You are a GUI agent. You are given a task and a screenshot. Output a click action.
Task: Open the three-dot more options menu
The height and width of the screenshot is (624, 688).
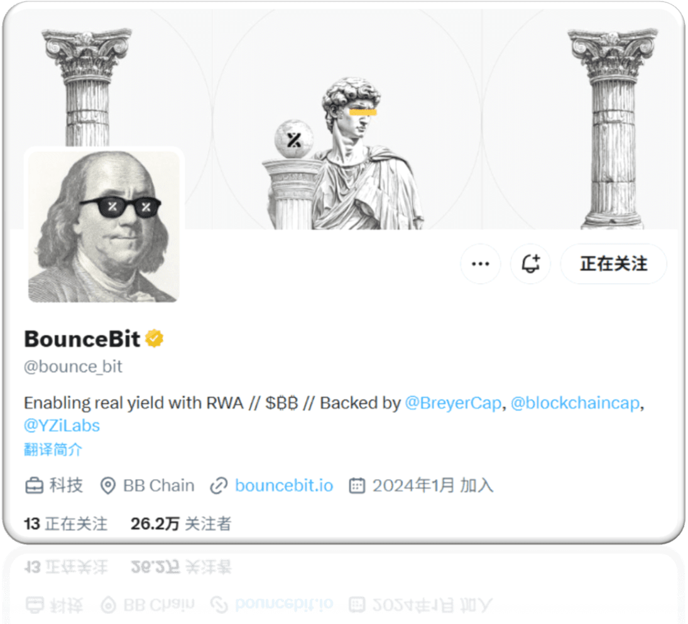coord(480,264)
